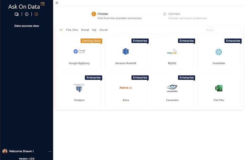Click "Provide connector credentials" text

tap(188, 18)
